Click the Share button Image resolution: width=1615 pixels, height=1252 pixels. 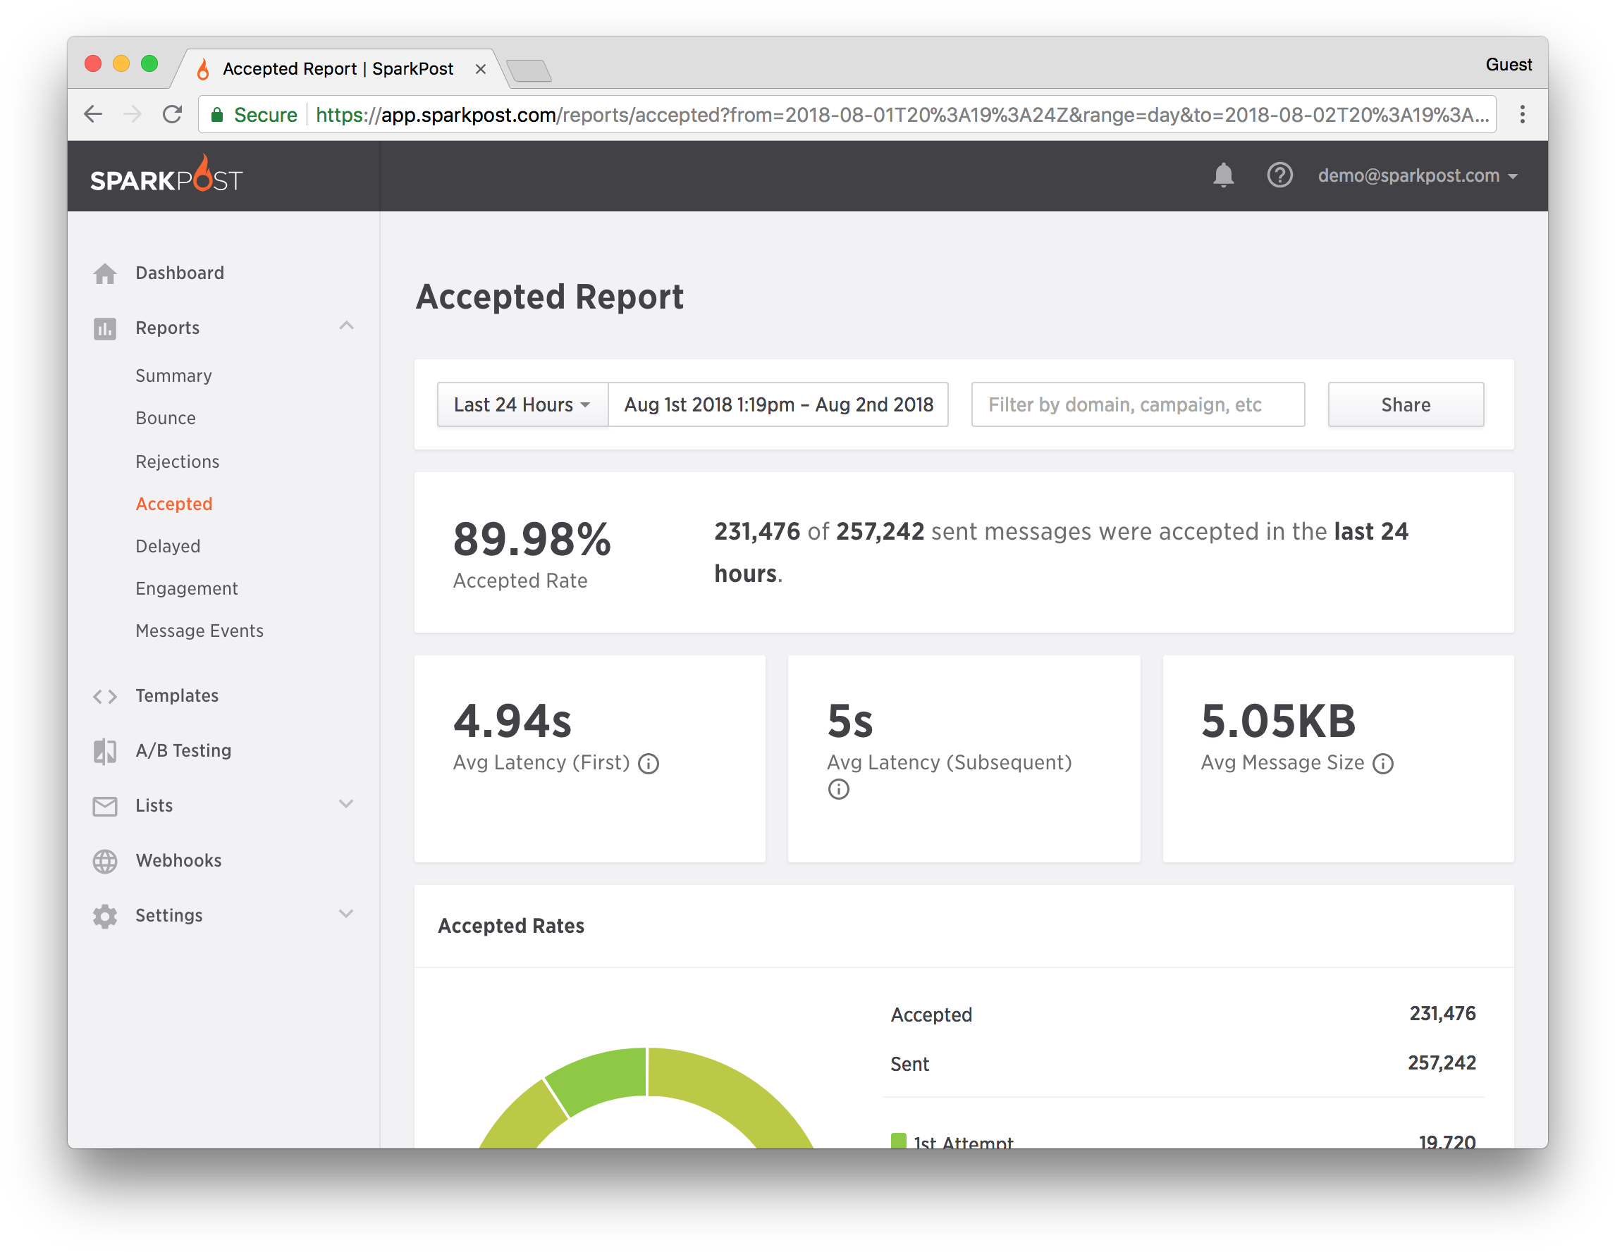pos(1406,404)
